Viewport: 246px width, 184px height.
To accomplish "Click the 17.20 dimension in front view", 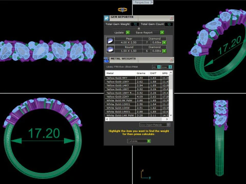I will pos(44,133).
